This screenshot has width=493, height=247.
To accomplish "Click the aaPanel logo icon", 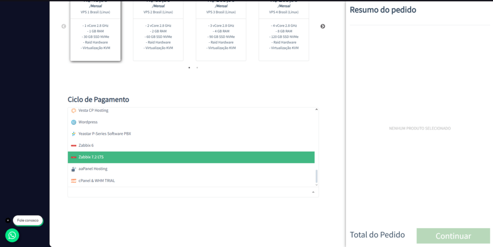I will tap(74, 169).
